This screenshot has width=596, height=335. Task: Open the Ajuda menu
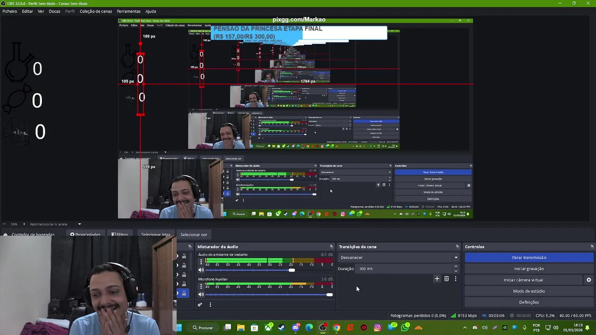pos(151,11)
